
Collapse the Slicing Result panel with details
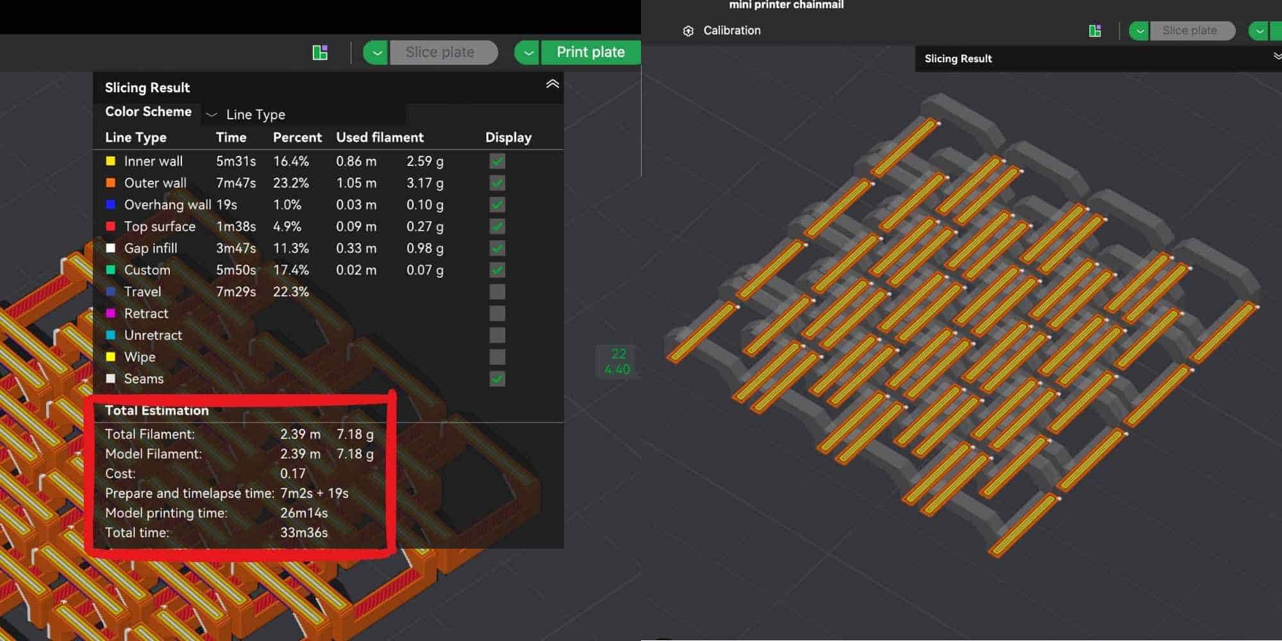553,85
